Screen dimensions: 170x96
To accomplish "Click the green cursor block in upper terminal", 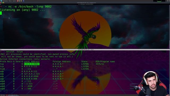I will click(x=1, y=13).
